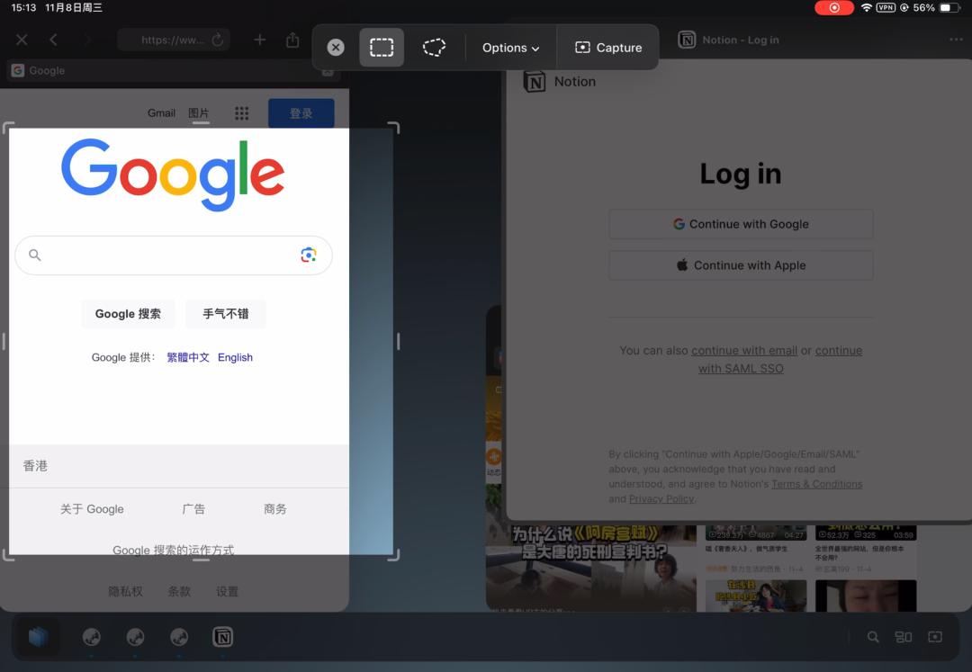Open Notion Terms & Conditions link
The height and width of the screenshot is (672, 972).
tap(816, 484)
